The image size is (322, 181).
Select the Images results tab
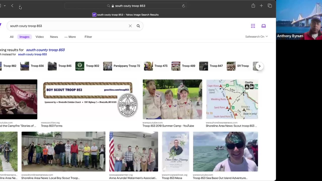(x=24, y=37)
